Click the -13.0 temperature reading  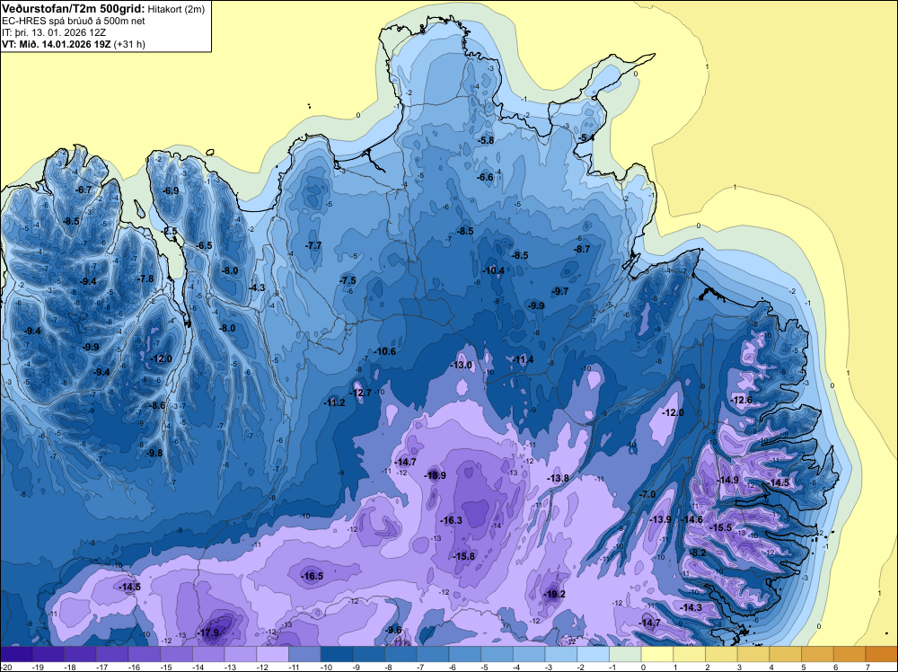(461, 365)
